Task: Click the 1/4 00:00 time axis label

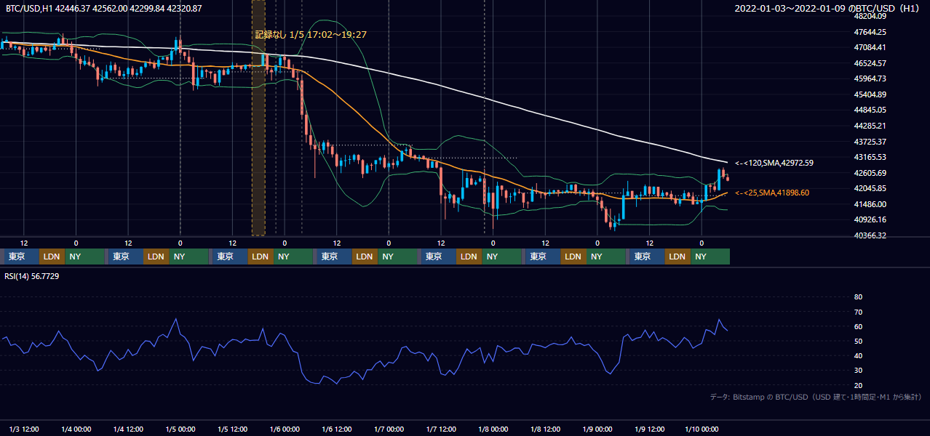Action: [x=76, y=429]
